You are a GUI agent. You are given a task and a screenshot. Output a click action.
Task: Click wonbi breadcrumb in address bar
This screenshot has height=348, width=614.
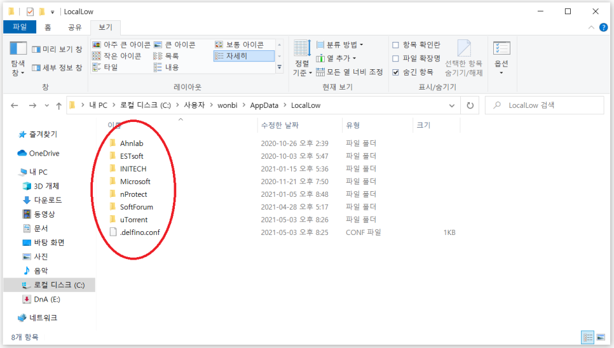(x=228, y=105)
